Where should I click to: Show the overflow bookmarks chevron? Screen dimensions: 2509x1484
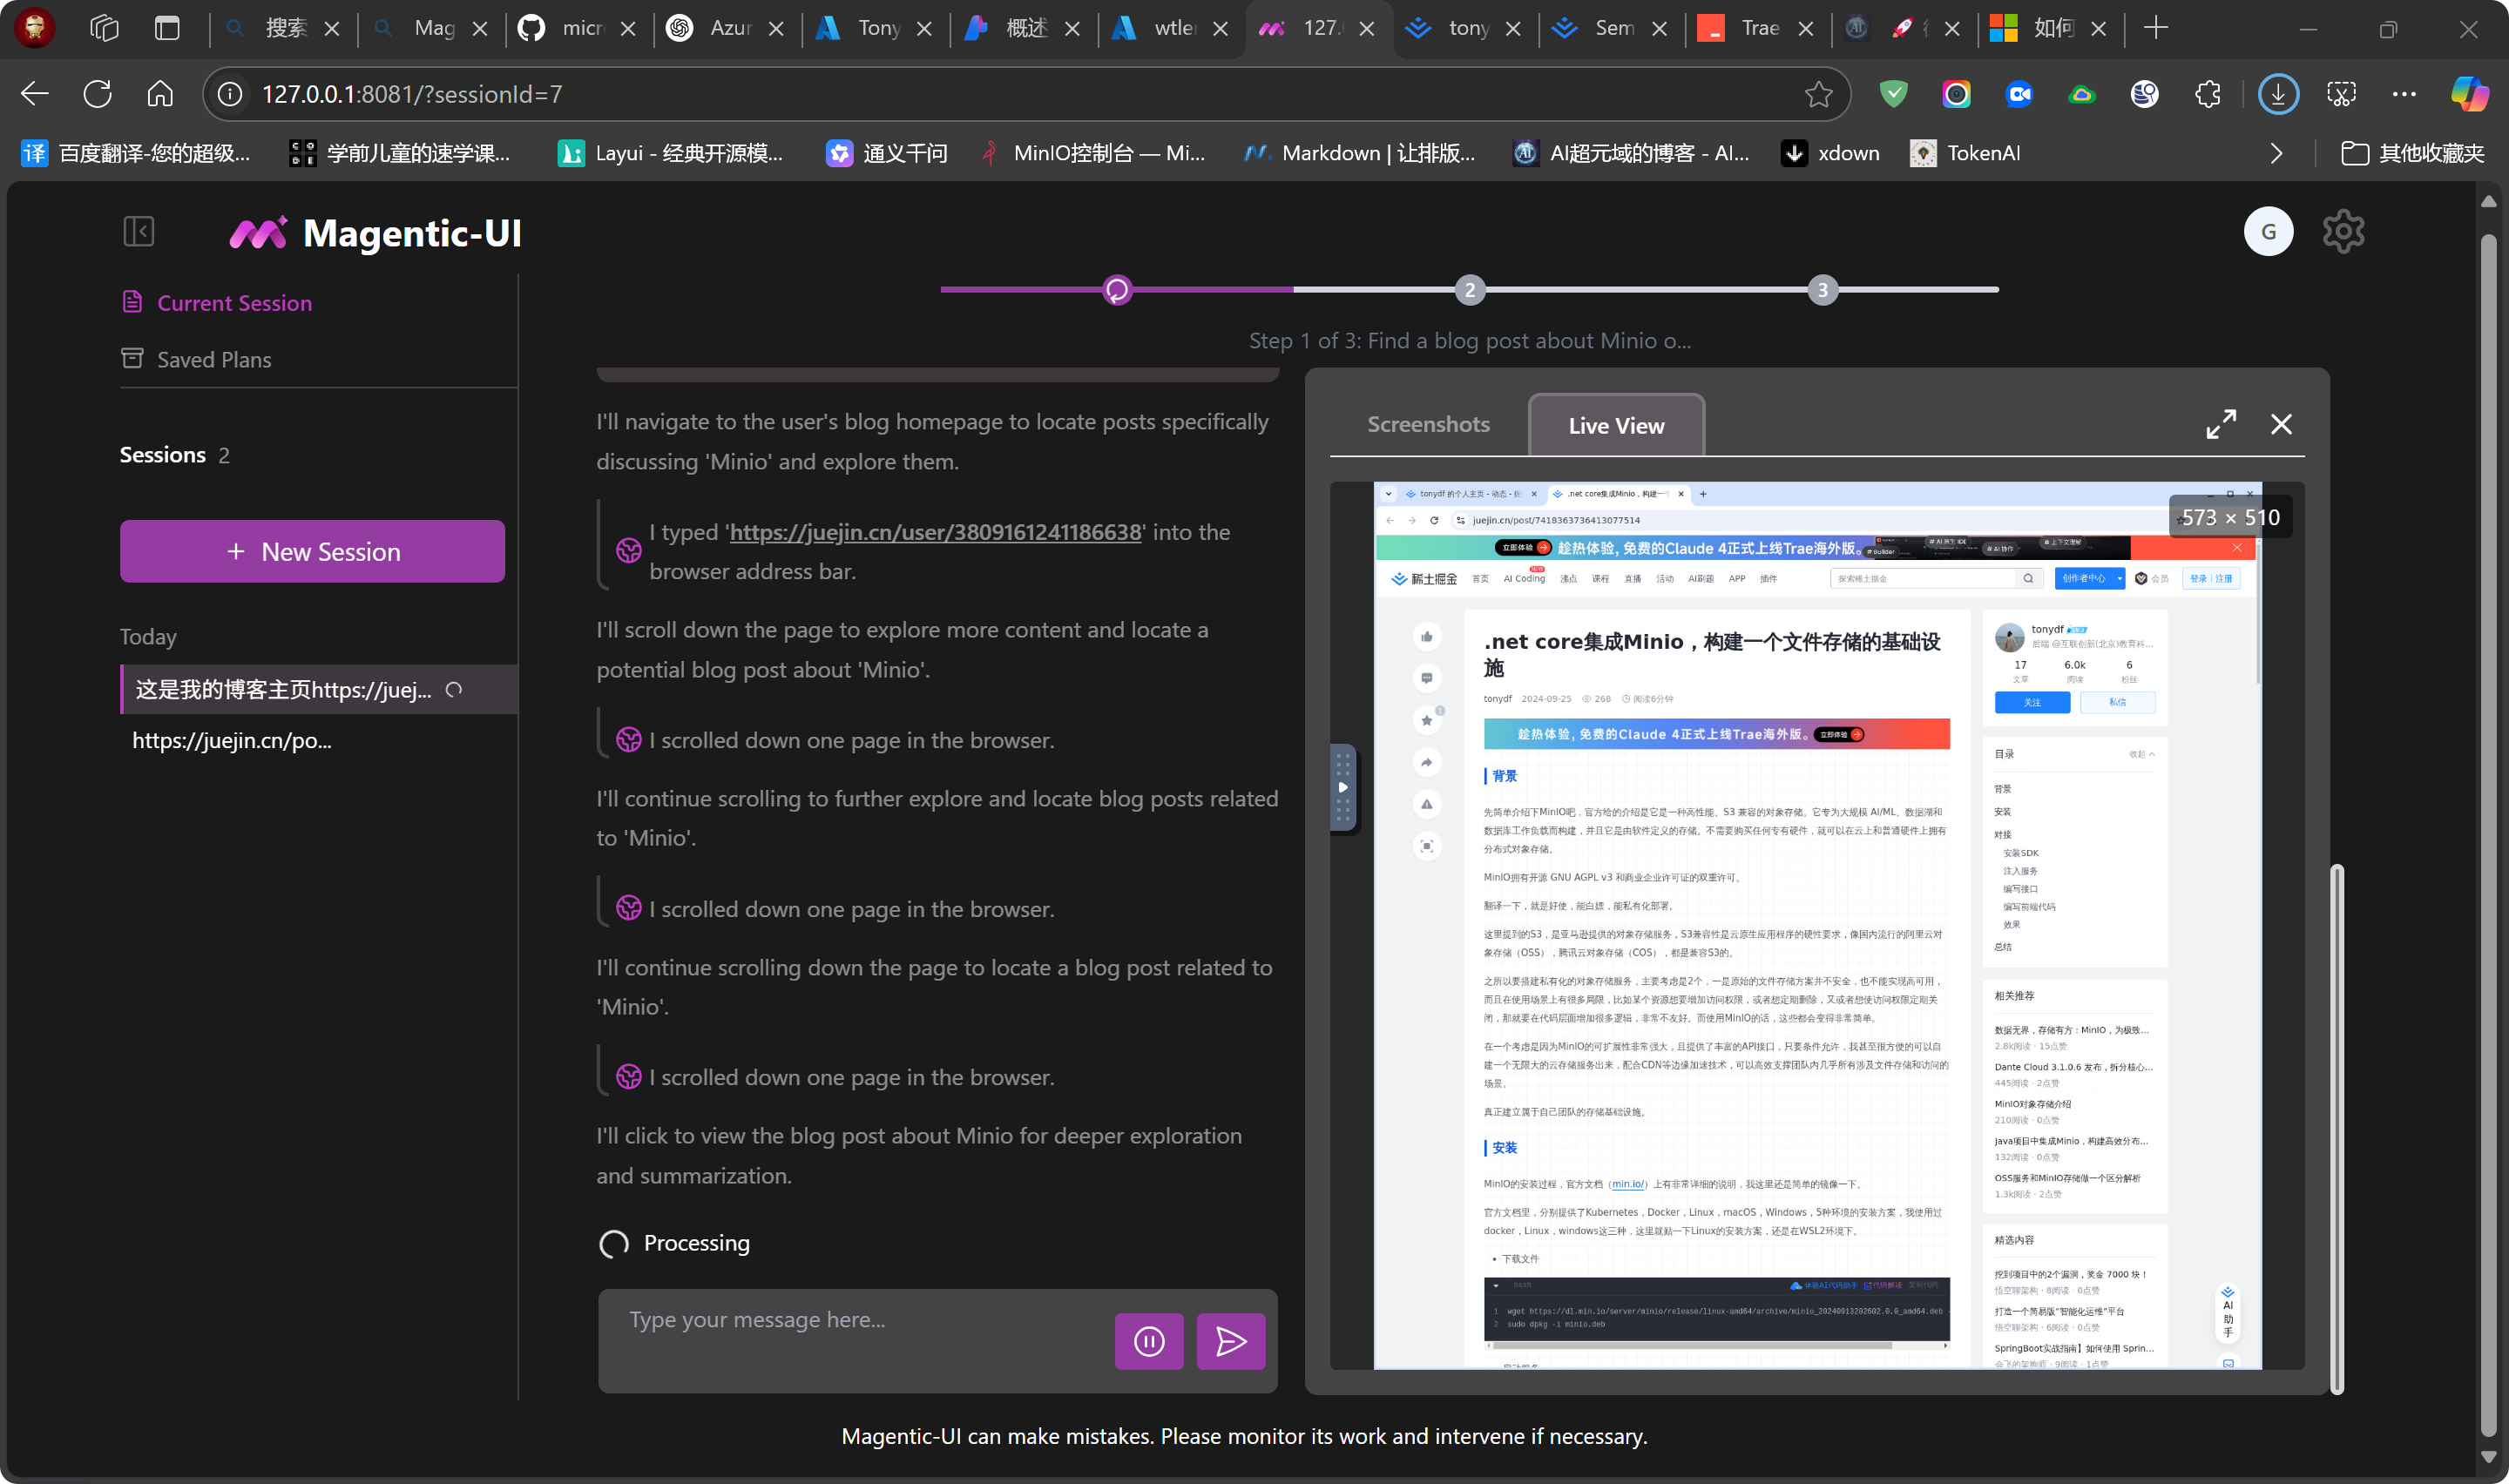click(2277, 153)
